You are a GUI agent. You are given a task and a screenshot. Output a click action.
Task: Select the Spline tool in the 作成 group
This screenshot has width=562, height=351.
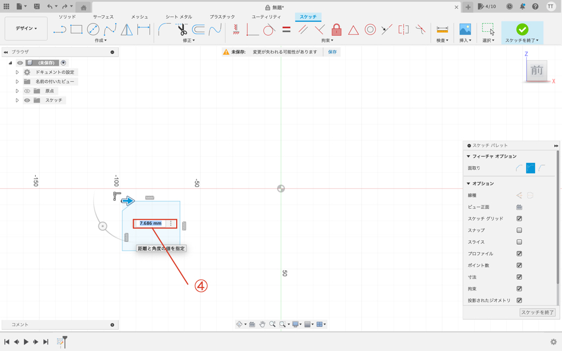point(110,30)
